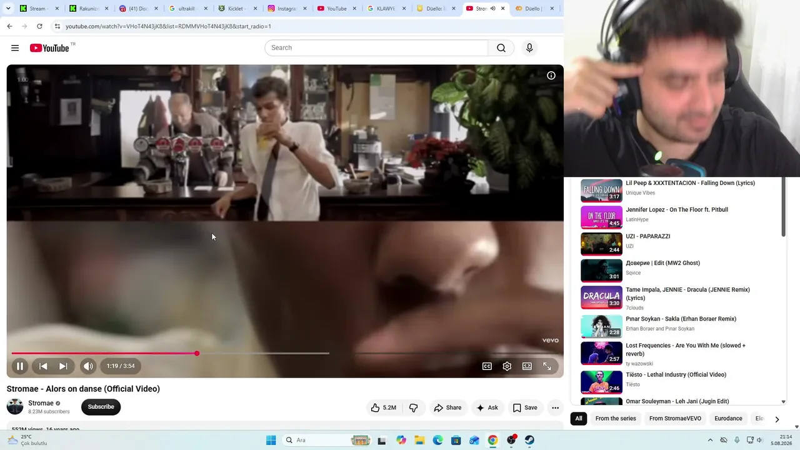The height and width of the screenshot is (450, 800).
Task: Close the Instagram tab
Action: pos(304,9)
